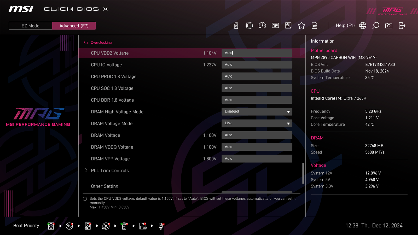The height and width of the screenshot is (235, 418).
Task: Select the DRAM Voltage Mode label
Action: pos(112,124)
